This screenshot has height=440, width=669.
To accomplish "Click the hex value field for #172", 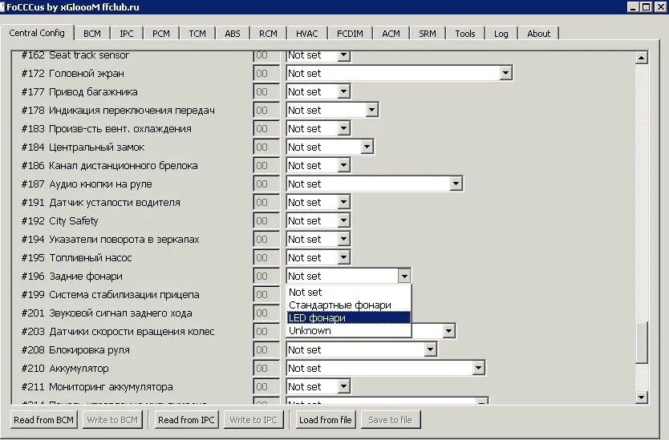I will coord(266,74).
